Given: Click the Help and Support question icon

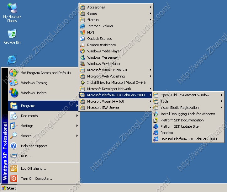Looking at the screenshot, I should (14, 146).
